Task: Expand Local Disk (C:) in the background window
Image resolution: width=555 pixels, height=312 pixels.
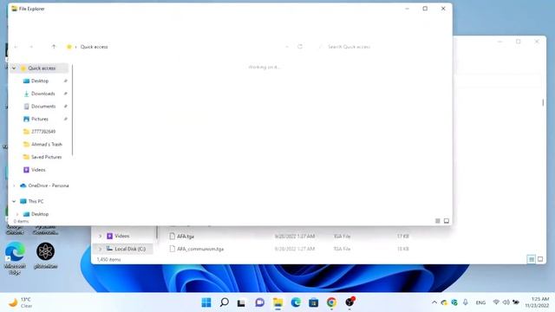Action: (x=101, y=249)
